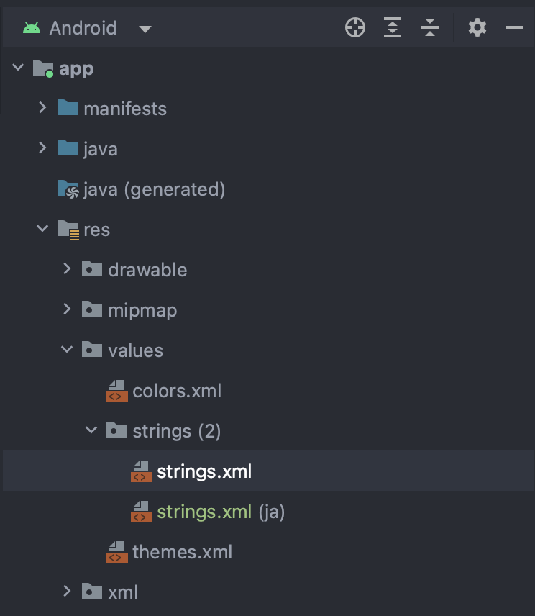Expand the drawable folder chevron
This screenshot has height=616, width=535.
pos(67,268)
